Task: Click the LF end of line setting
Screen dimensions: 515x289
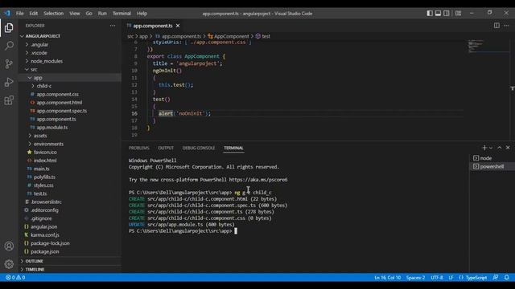Action: [451, 278]
